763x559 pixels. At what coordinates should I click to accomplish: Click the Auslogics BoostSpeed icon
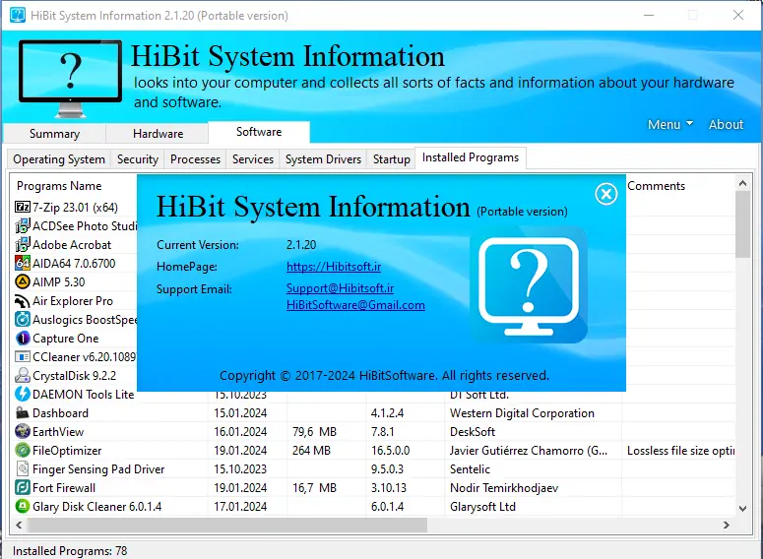23,320
